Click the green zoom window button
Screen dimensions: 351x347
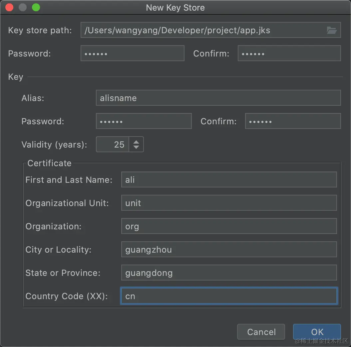(x=36, y=7)
